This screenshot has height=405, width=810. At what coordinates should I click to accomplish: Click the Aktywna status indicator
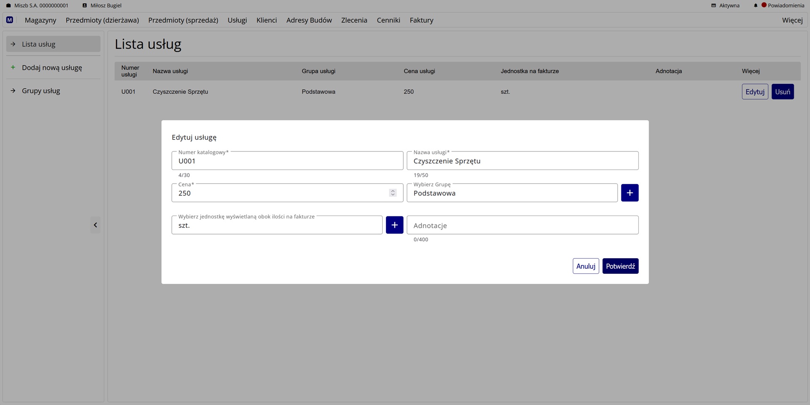click(x=725, y=5)
